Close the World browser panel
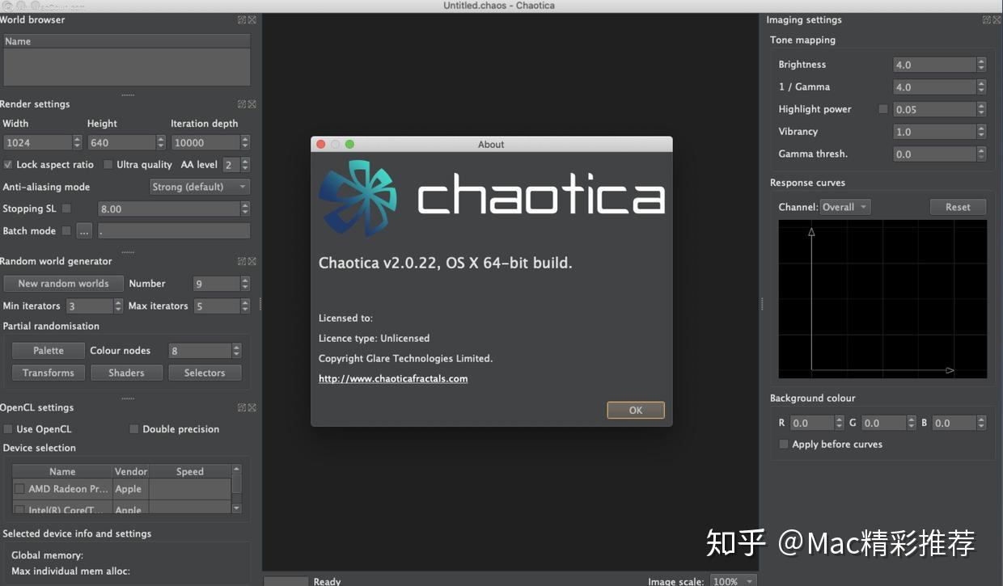The width and height of the screenshot is (1003, 586). tap(252, 19)
